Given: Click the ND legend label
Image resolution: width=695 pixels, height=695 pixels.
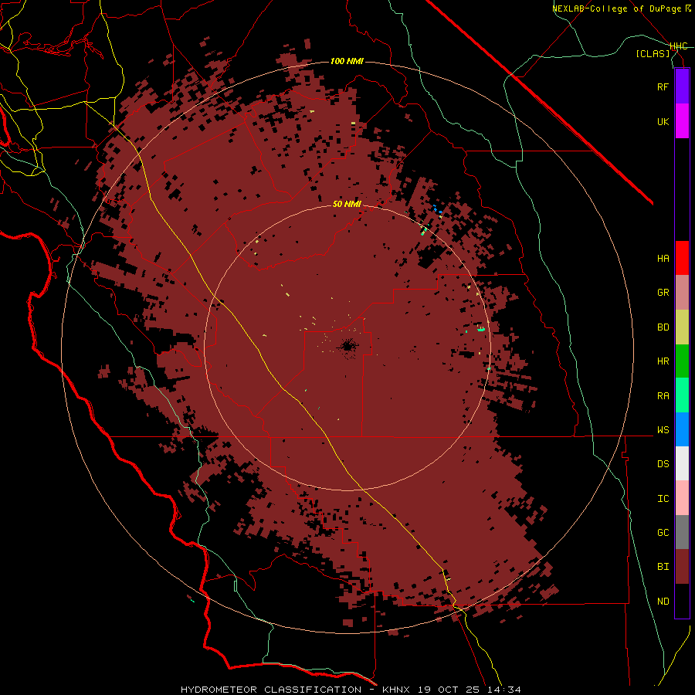Looking at the screenshot, I should click(663, 602).
